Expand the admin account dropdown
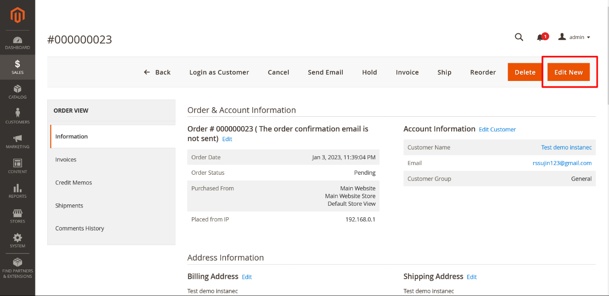This screenshot has width=609, height=296. point(575,37)
